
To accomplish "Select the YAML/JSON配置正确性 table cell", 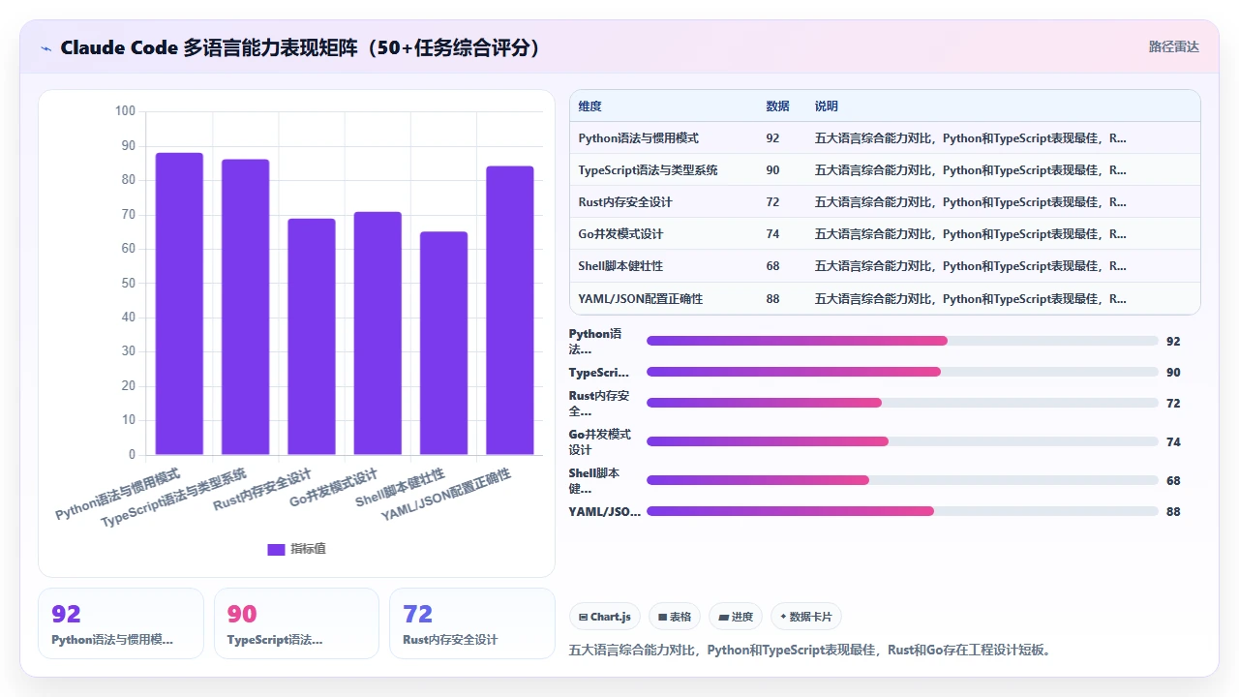I will point(640,299).
